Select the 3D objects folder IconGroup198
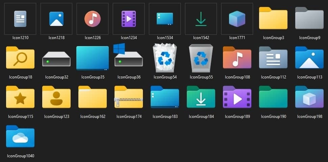 click(309, 97)
